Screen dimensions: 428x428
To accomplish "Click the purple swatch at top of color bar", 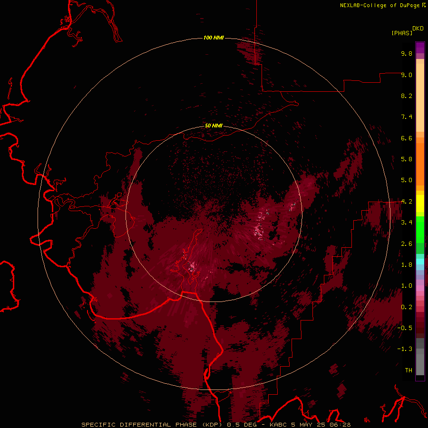I will point(420,48).
